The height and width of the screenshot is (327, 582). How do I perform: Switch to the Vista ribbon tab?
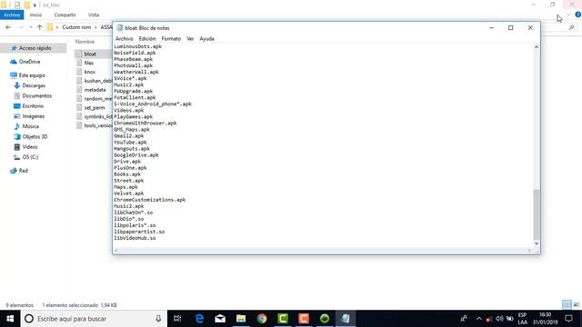(x=94, y=15)
